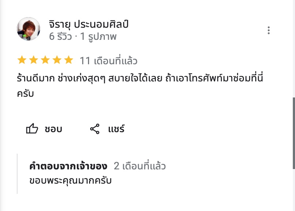The image size is (295, 211).
Task: Open the three-dot review options menu
Action: pos(269,30)
